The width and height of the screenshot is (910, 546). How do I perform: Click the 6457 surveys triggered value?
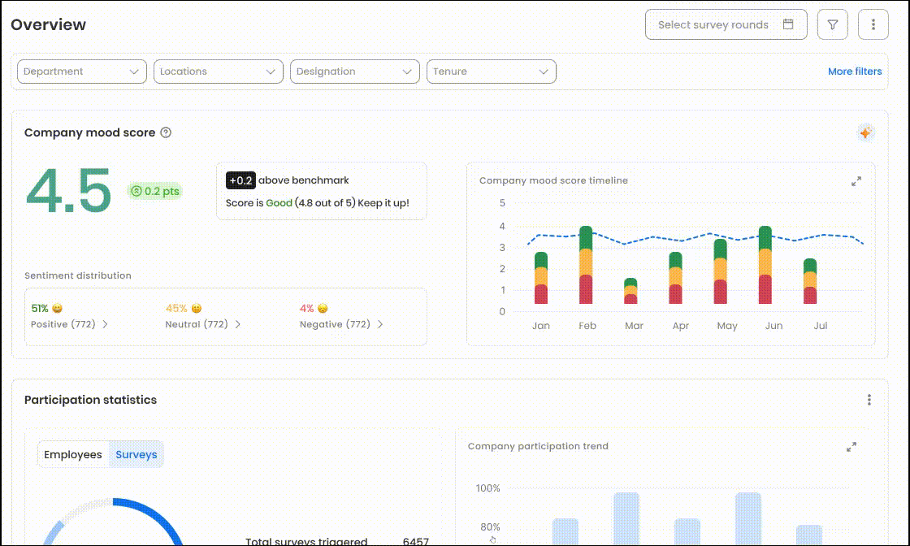[x=415, y=541]
